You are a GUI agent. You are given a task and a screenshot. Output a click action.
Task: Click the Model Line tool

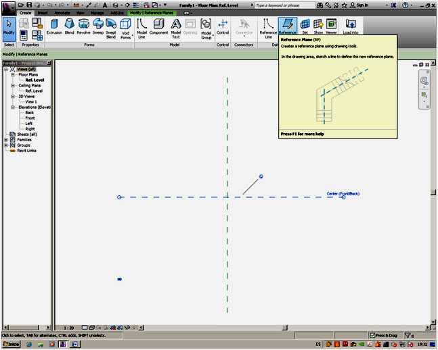click(142, 28)
